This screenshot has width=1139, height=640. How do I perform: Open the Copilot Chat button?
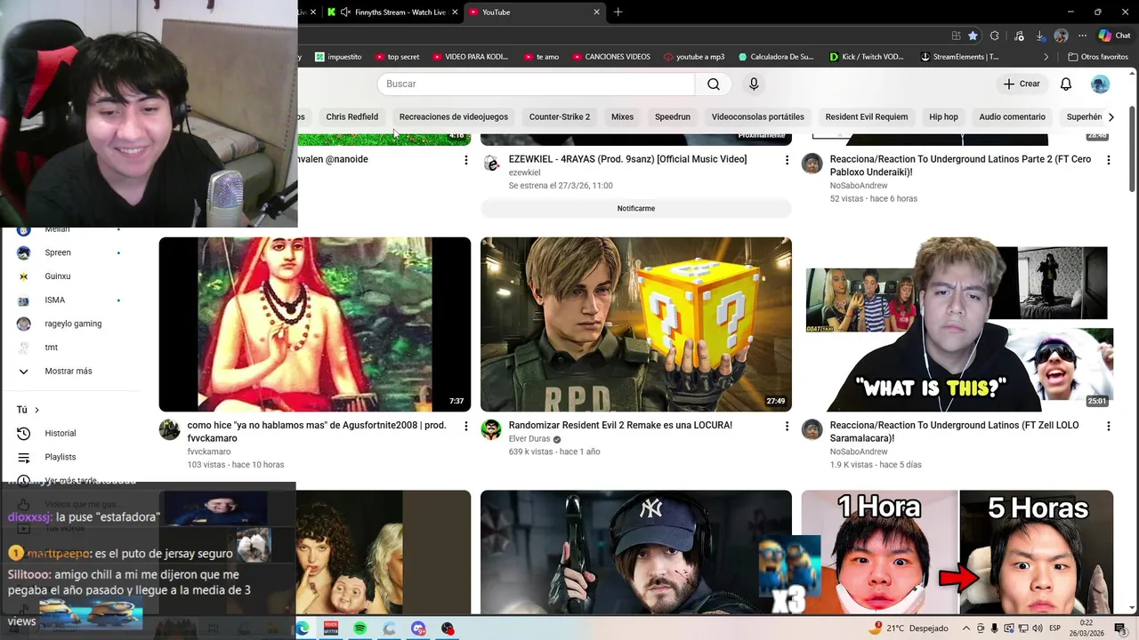1114,36
